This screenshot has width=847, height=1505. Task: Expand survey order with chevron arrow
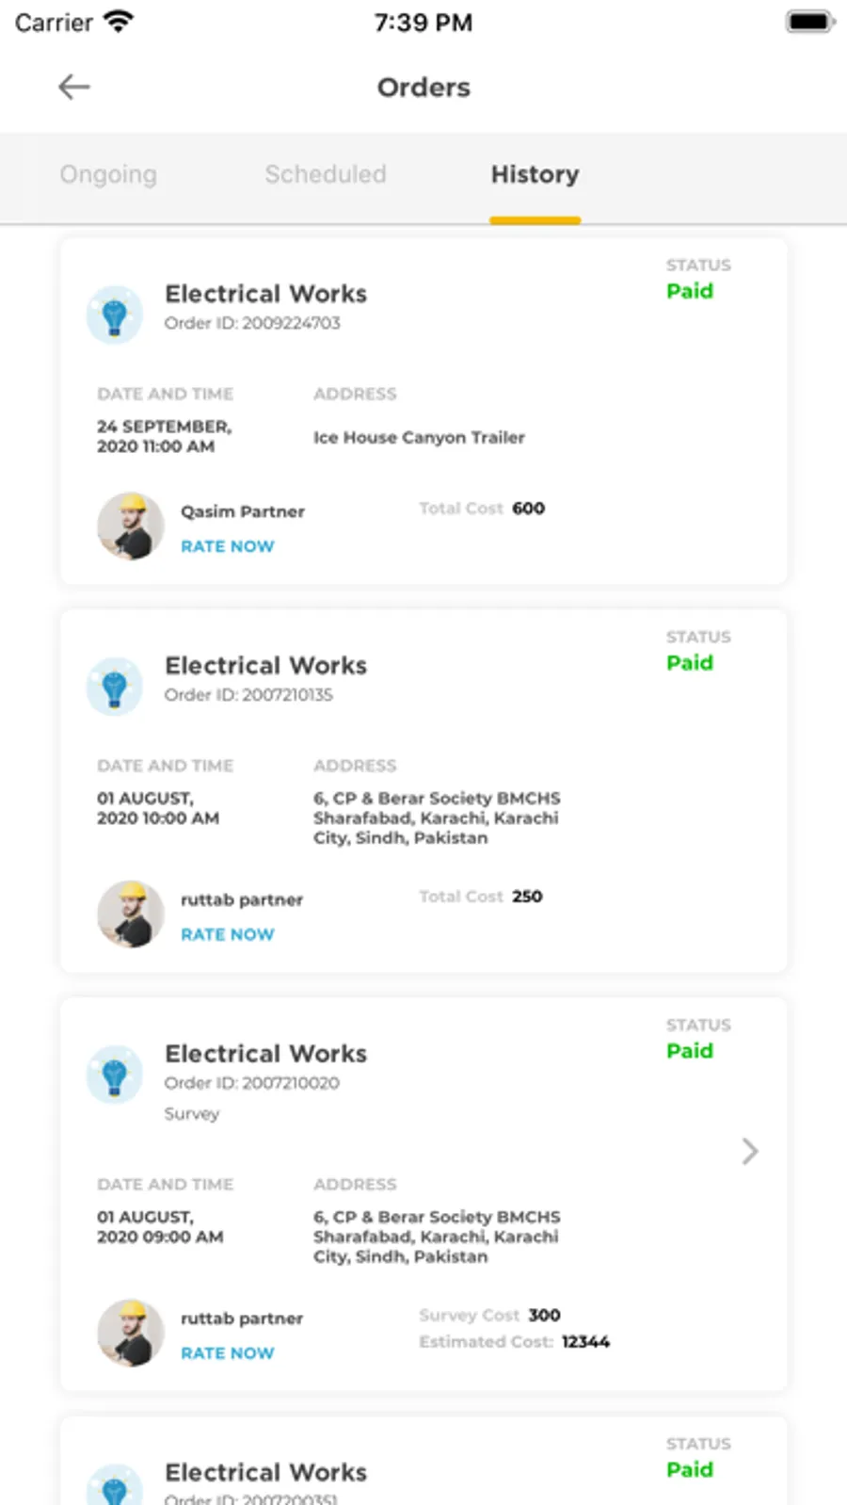pos(749,1151)
